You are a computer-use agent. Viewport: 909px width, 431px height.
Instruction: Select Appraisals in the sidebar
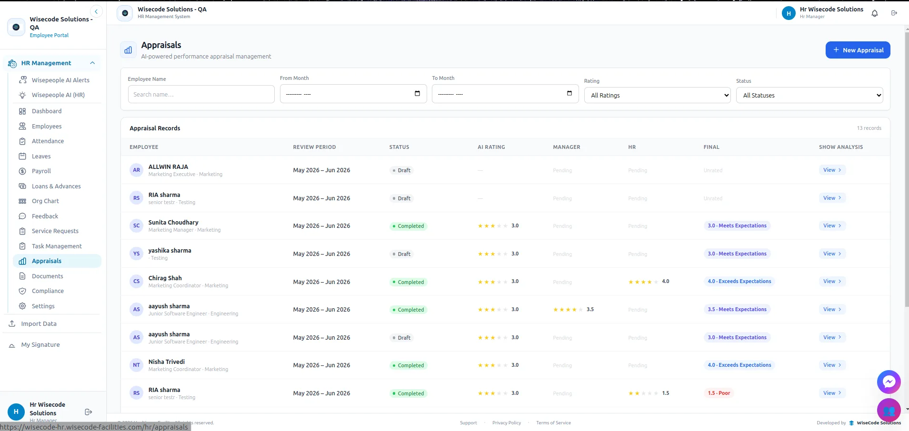[57, 261]
